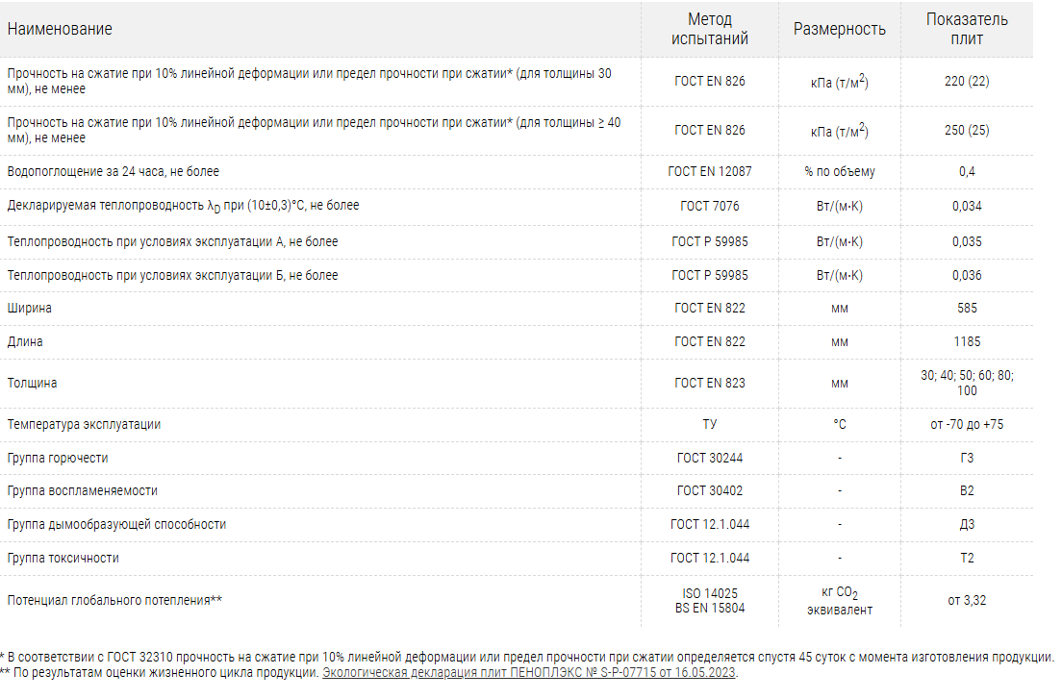
Task: Click the от -70 до +75 value
Action: [x=967, y=424]
